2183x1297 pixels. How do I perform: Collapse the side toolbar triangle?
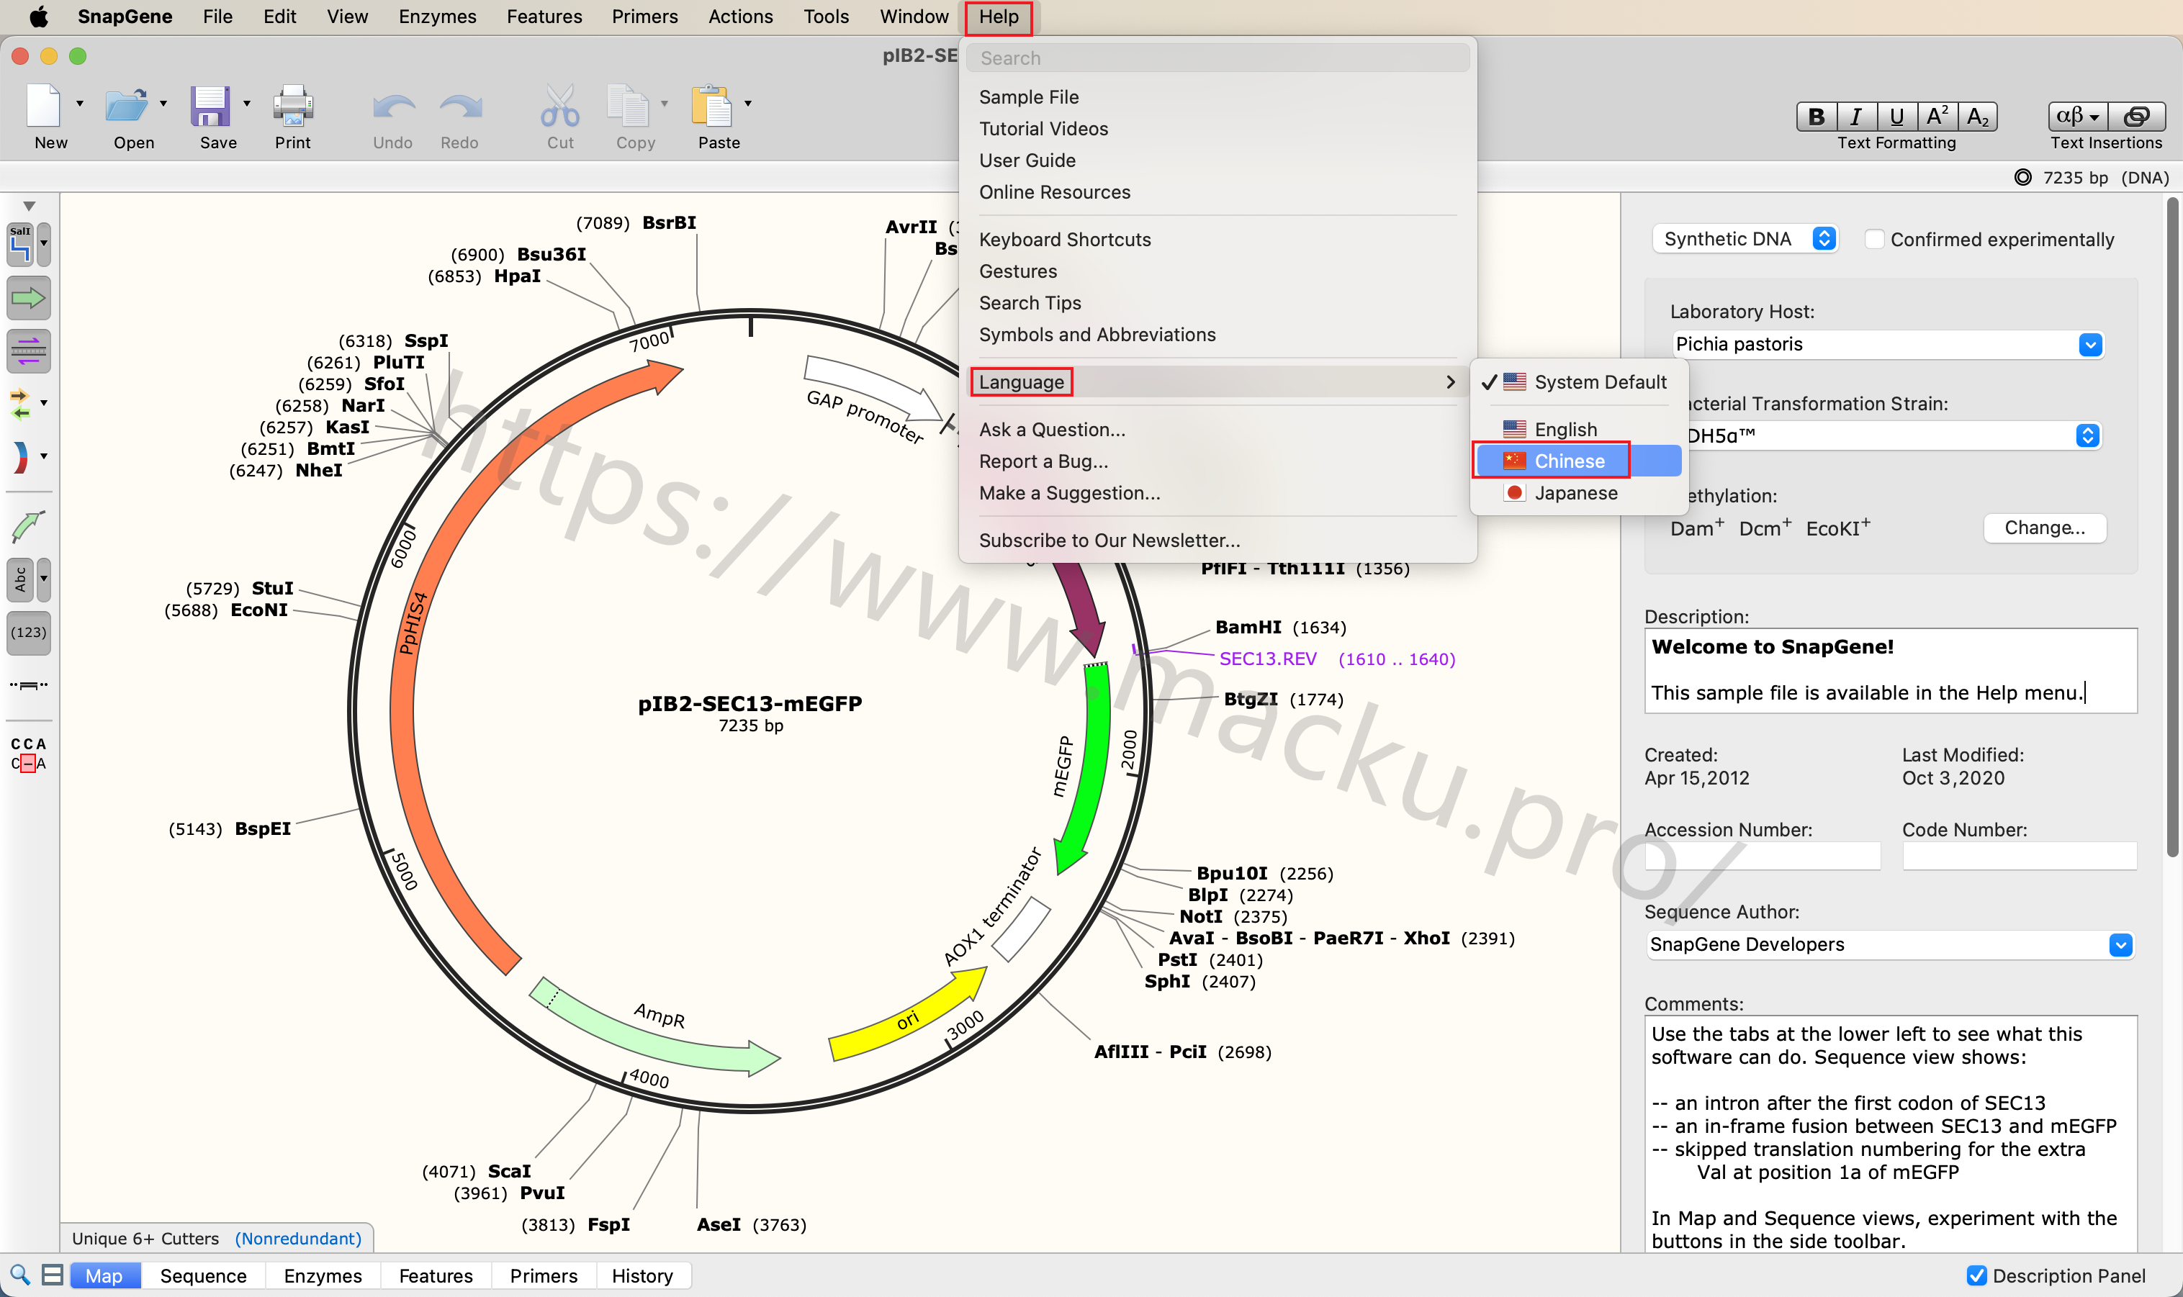pyautogui.click(x=29, y=207)
